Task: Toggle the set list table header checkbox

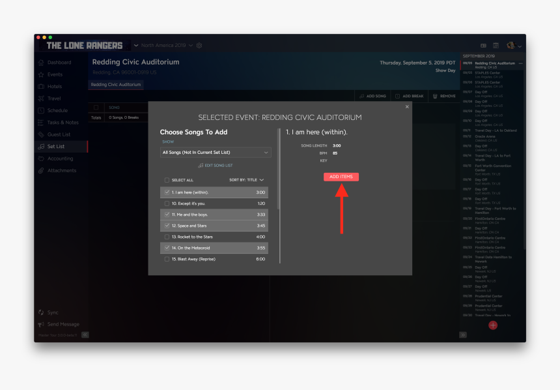Action: pos(96,108)
